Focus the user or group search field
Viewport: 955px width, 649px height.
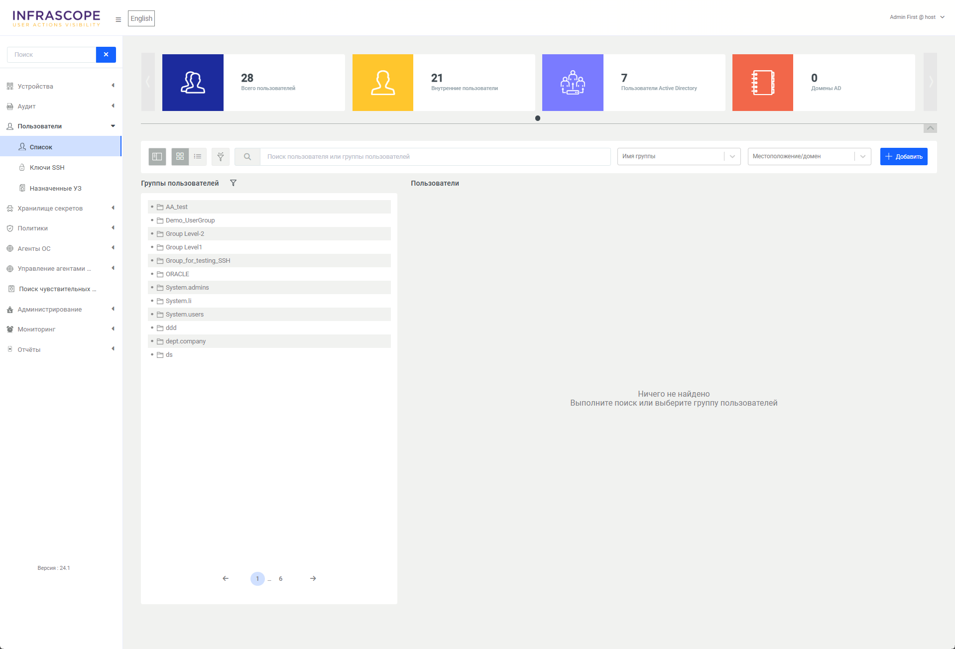435,157
